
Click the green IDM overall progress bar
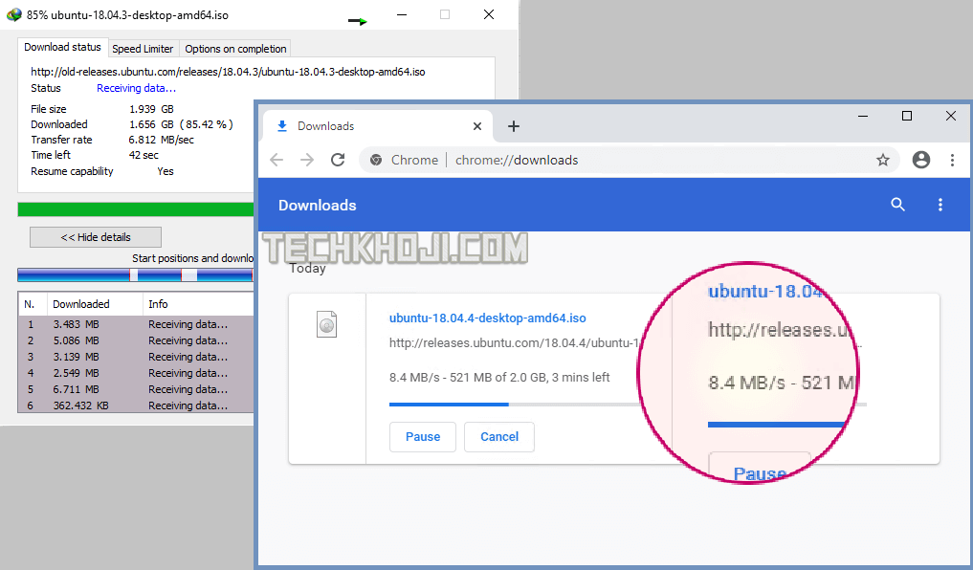click(x=135, y=209)
